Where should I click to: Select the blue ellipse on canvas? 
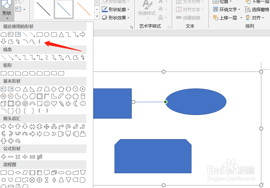[196, 102]
